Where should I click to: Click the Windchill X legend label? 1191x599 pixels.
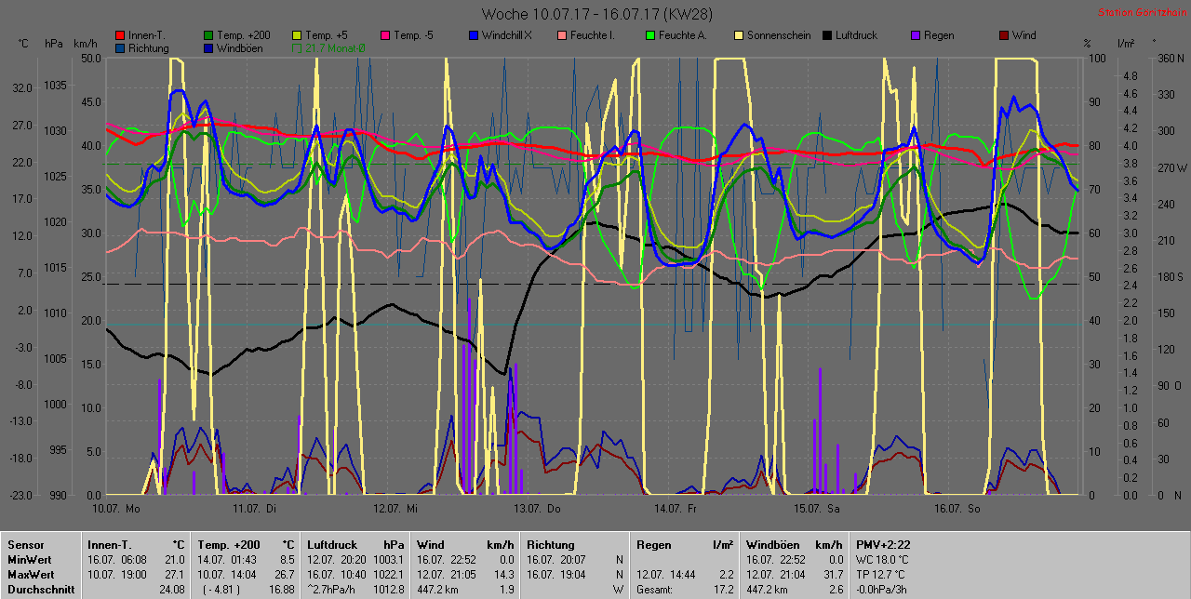pyautogui.click(x=507, y=35)
